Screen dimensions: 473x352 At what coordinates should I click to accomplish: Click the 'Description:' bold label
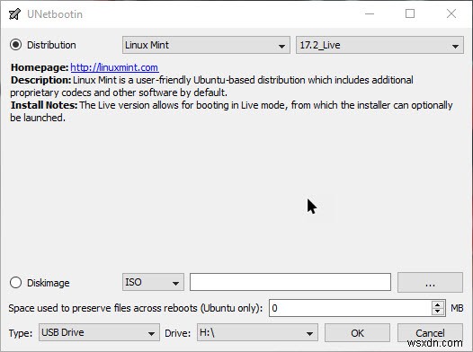[41, 80]
